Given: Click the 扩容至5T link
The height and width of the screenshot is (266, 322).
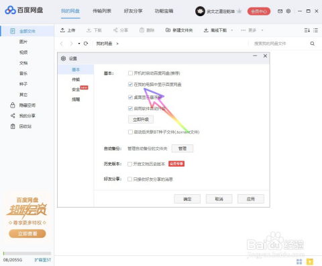Looking at the screenshot, I should [x=43, y=260].
